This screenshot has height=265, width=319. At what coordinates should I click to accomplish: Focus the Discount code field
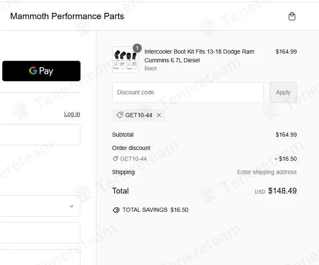tap(188, 92)
